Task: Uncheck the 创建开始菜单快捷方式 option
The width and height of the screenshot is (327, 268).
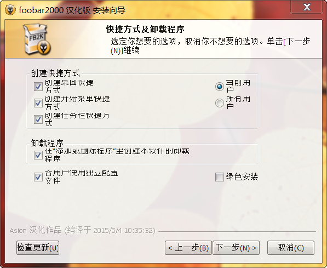Action: pyautogui.click(x=38, y=103)
